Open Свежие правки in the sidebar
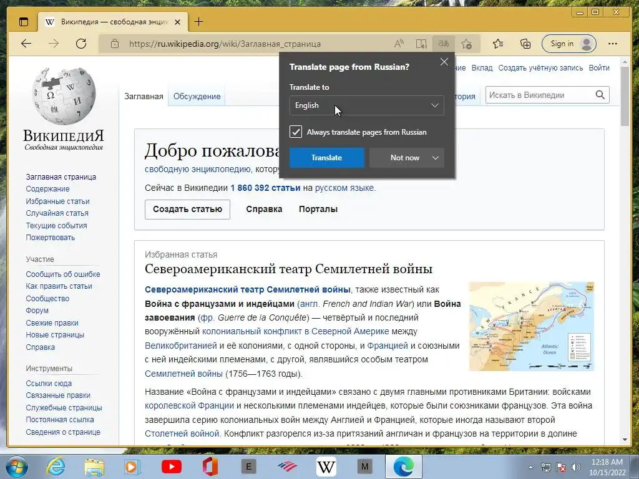The image size is (639, 479). click(x=52, y=322)
